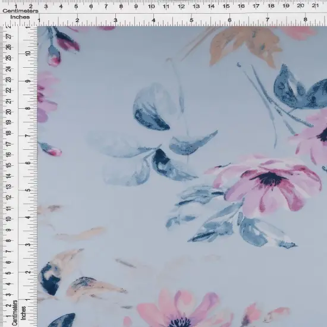
Task: Click the 27 mark on left centimeter ruler
Action: (9, 37)
